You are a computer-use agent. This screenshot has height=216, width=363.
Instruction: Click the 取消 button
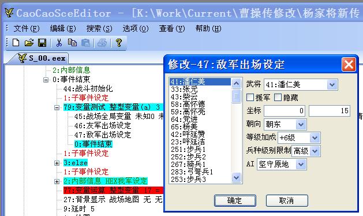(287, 200)
